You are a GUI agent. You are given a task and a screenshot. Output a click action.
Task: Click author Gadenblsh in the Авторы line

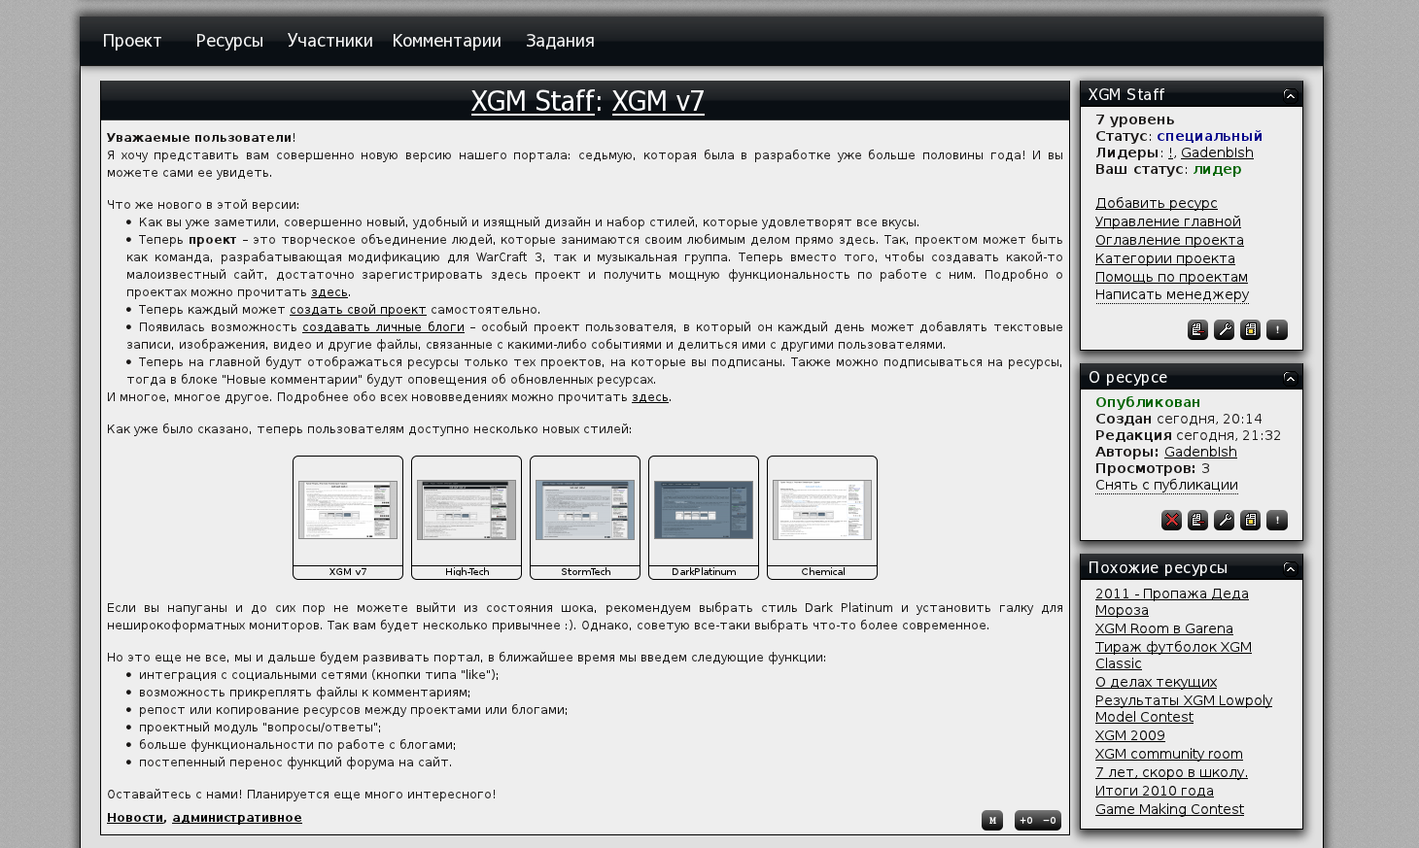pos(1200,452)
